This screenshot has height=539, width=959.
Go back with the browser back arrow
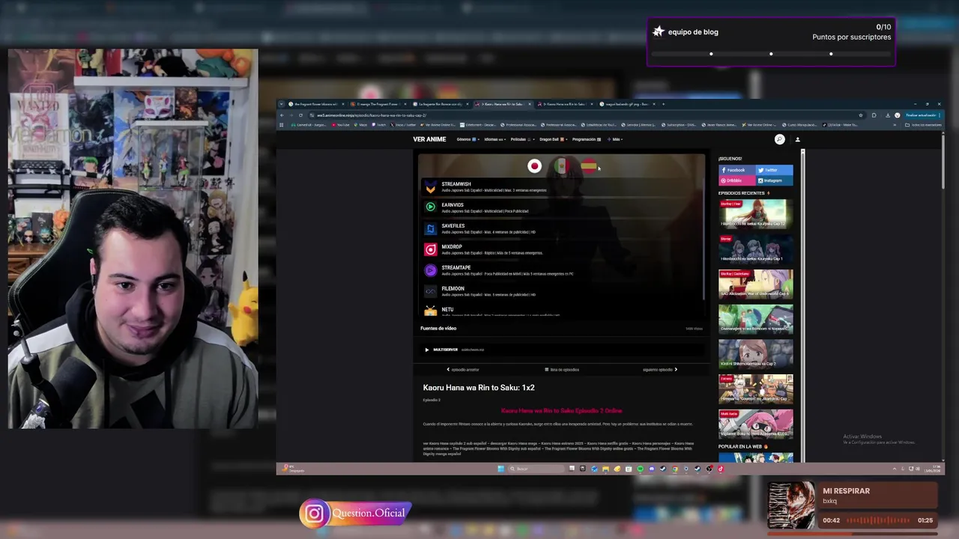coord(282,115)
